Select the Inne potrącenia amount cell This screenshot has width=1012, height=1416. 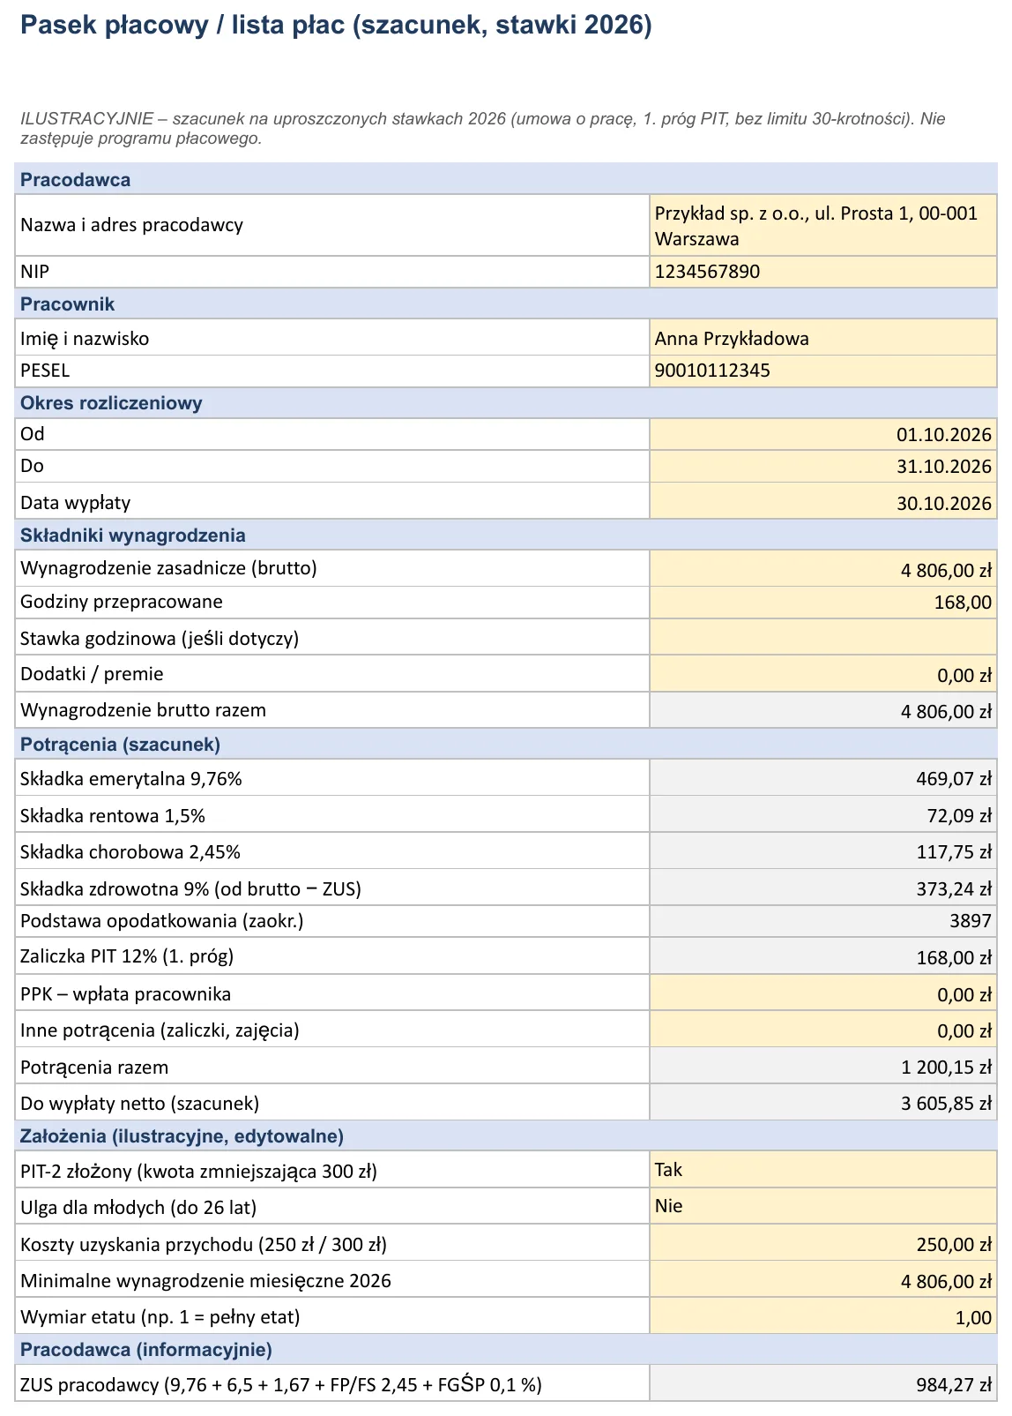[823, 1030]
